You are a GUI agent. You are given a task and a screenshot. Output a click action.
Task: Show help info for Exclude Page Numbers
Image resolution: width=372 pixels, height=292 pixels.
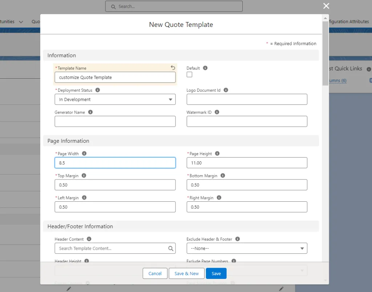click(x=234, y=261)
